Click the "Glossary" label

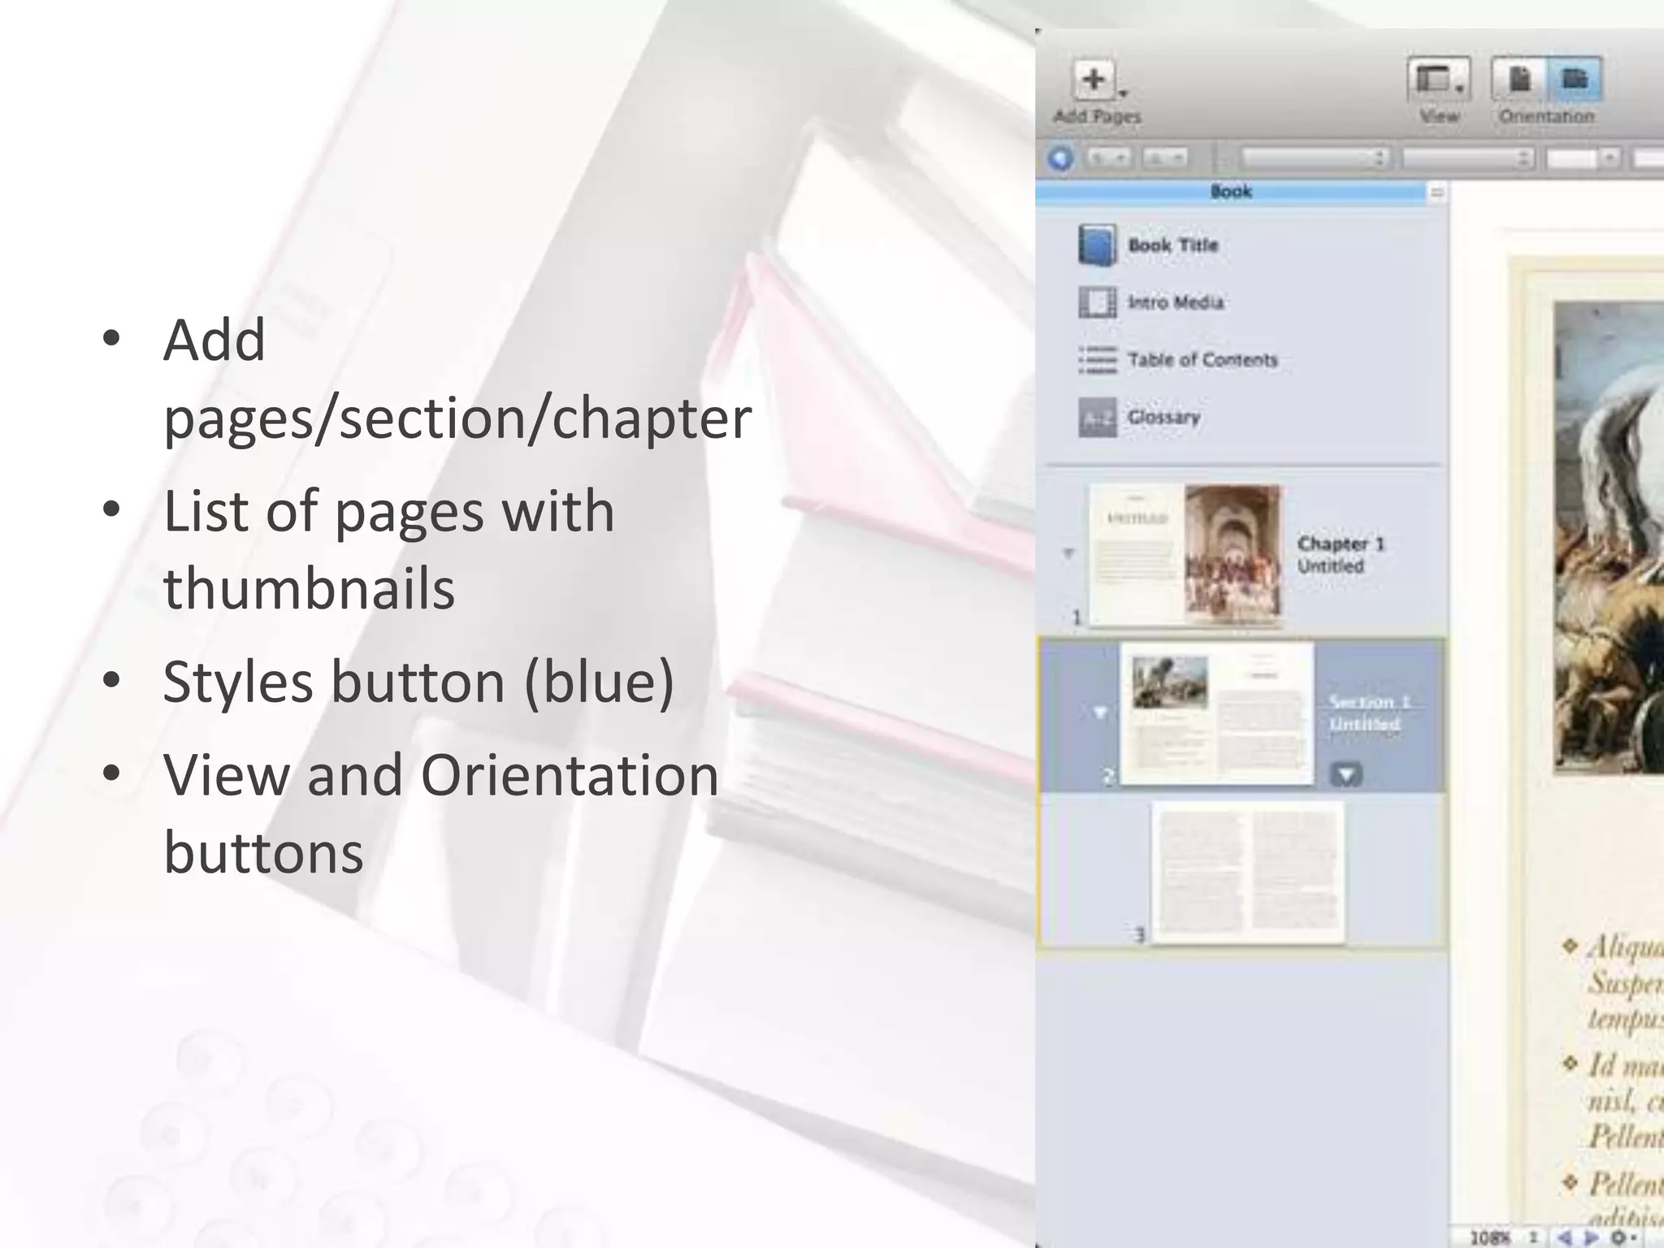click(x=1163, y=418)
